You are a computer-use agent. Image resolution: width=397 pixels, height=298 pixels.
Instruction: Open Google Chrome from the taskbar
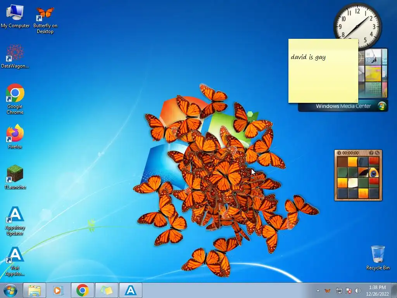pos(82,290)
